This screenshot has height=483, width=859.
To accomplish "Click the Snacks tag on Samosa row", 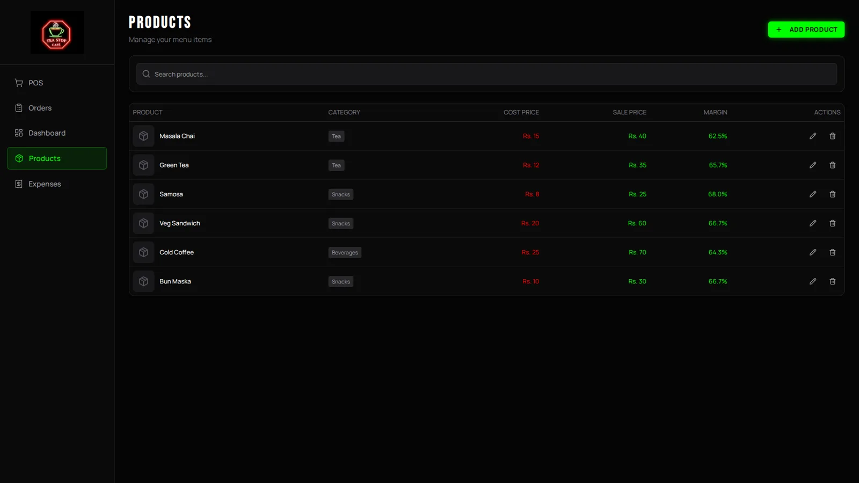I will pyautogui.click(x=341, y=195).
